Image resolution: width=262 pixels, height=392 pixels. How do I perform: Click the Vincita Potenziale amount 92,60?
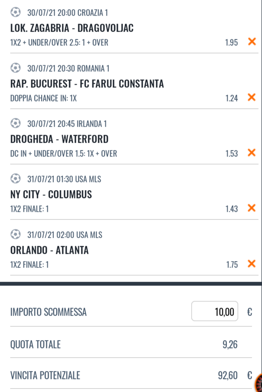coord(228,376)
